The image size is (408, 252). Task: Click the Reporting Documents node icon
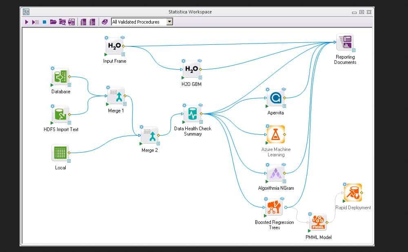pos(345,42)
